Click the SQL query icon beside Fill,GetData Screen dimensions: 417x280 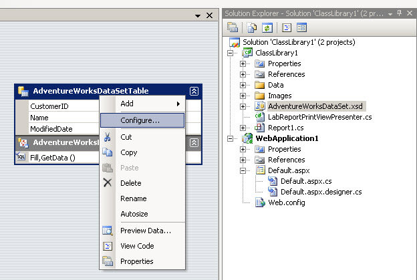(x=21, y=156)
